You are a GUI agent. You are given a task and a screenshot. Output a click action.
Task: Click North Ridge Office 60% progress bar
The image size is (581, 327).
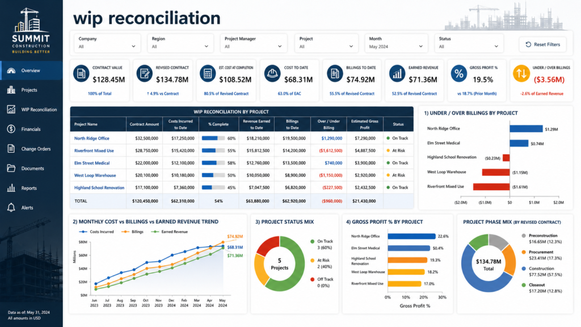coord(213,139)
